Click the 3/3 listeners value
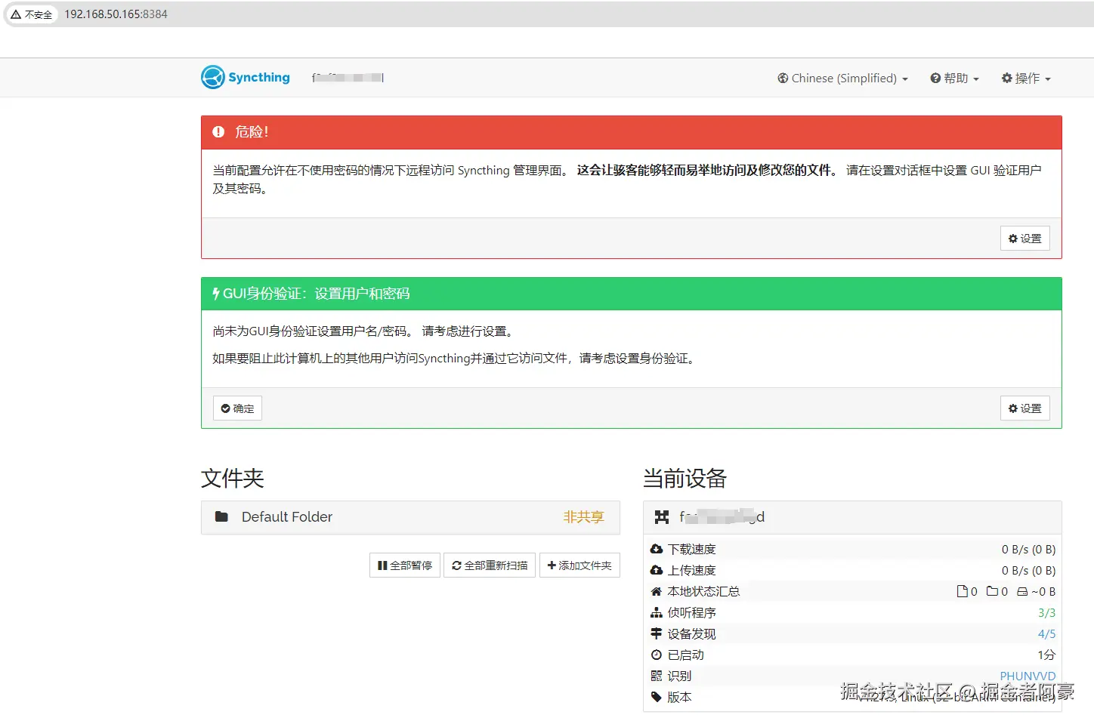1094x721 pixels. (x=1046, y=612)
